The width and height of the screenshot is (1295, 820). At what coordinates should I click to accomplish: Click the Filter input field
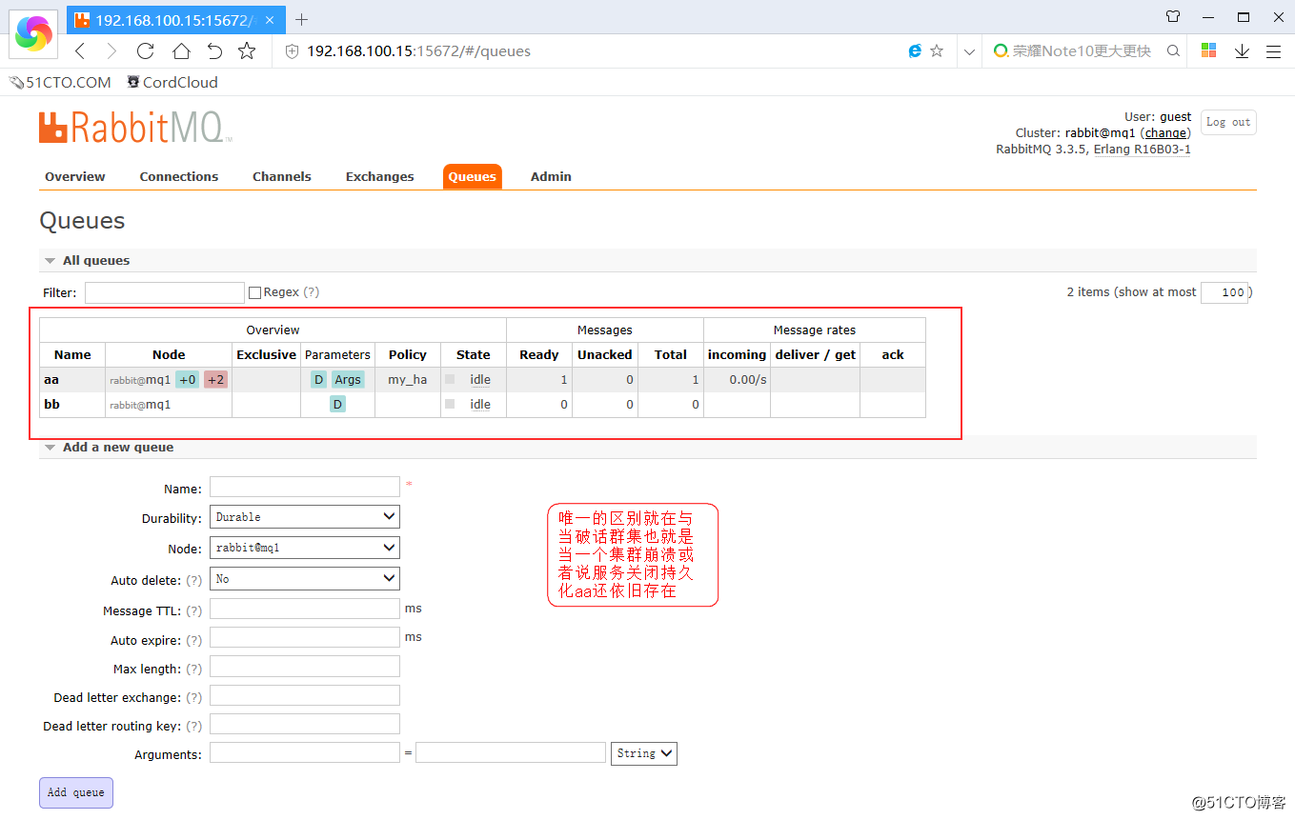click(165, 292)
